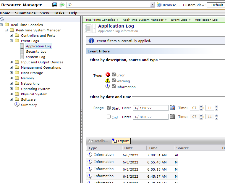This screenshot has width=225, height=183.
Task: Expand the Memory tree node
Action: pyautogui.click(x=11, y=78)
